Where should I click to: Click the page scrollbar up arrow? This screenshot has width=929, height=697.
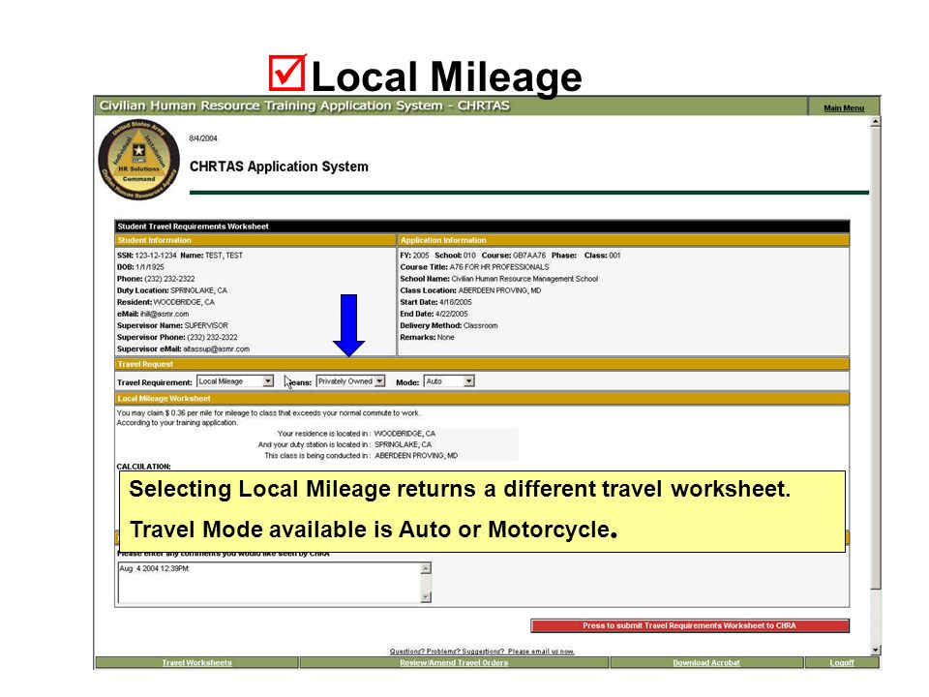click(x=875, y=122)
